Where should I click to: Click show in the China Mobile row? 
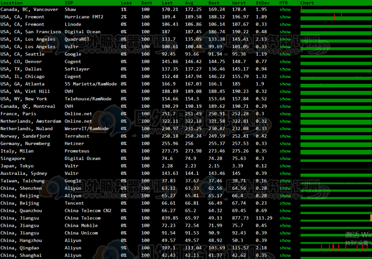pos(285,226)
